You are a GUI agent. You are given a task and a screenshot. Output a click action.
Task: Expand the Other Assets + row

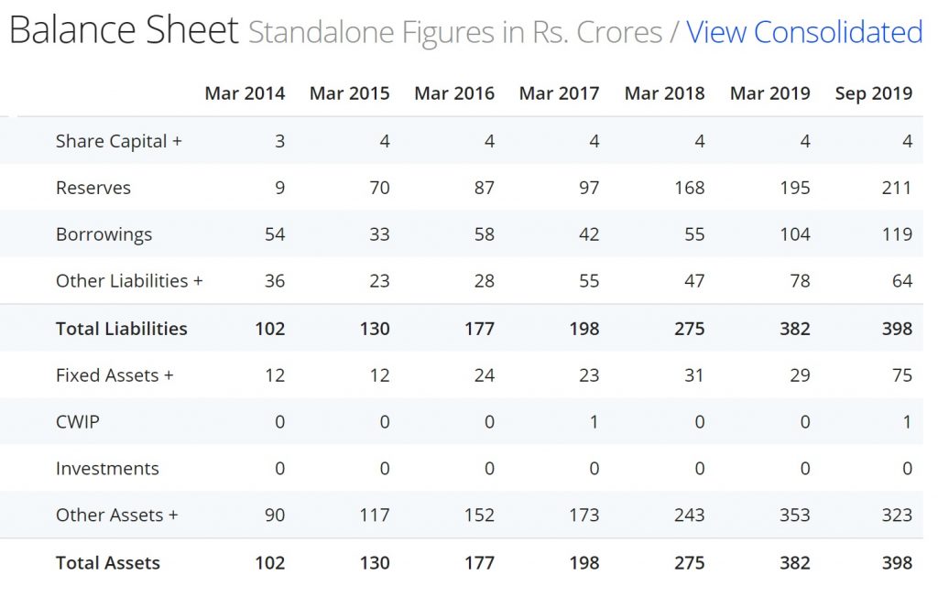point(116,516)
